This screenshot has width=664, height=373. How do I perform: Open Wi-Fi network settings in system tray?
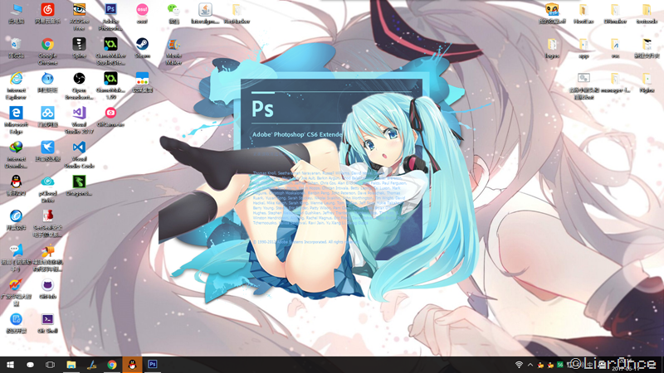coord(520,365)
